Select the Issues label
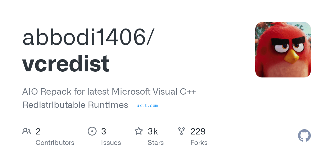This screenshot has width=333, height=166. [x=111, y=143]
